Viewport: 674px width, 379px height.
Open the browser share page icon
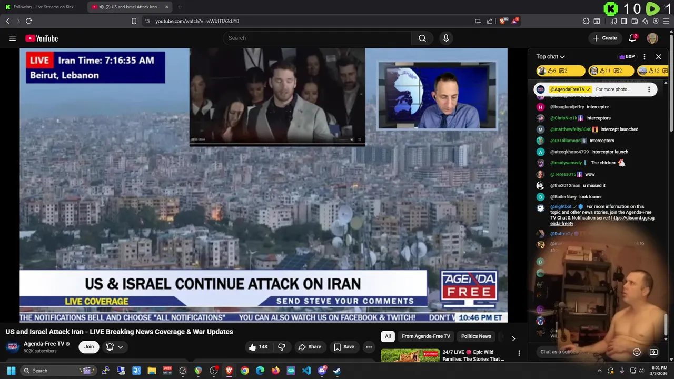tap(490, 21)
